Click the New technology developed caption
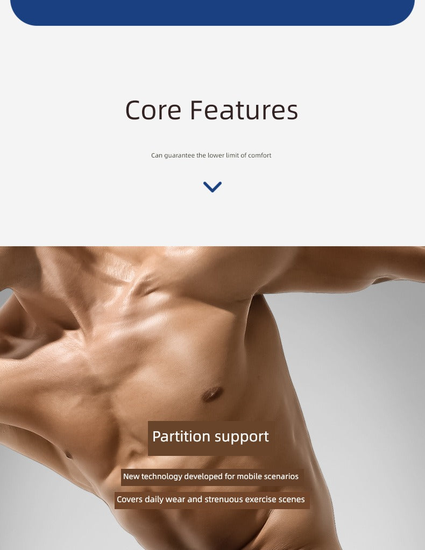The height and width of the screenshot is (550, 425). pos(211,476)
